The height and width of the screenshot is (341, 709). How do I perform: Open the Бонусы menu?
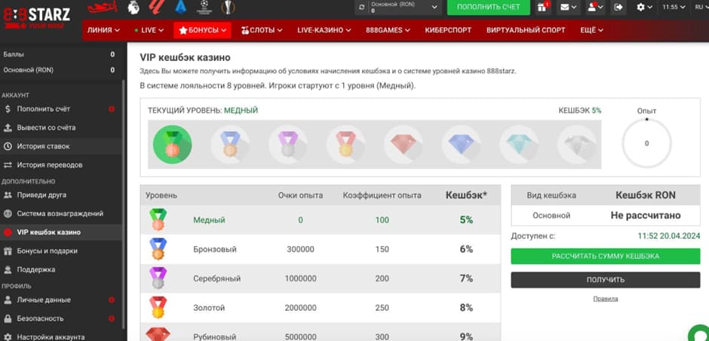pos(202,30)
